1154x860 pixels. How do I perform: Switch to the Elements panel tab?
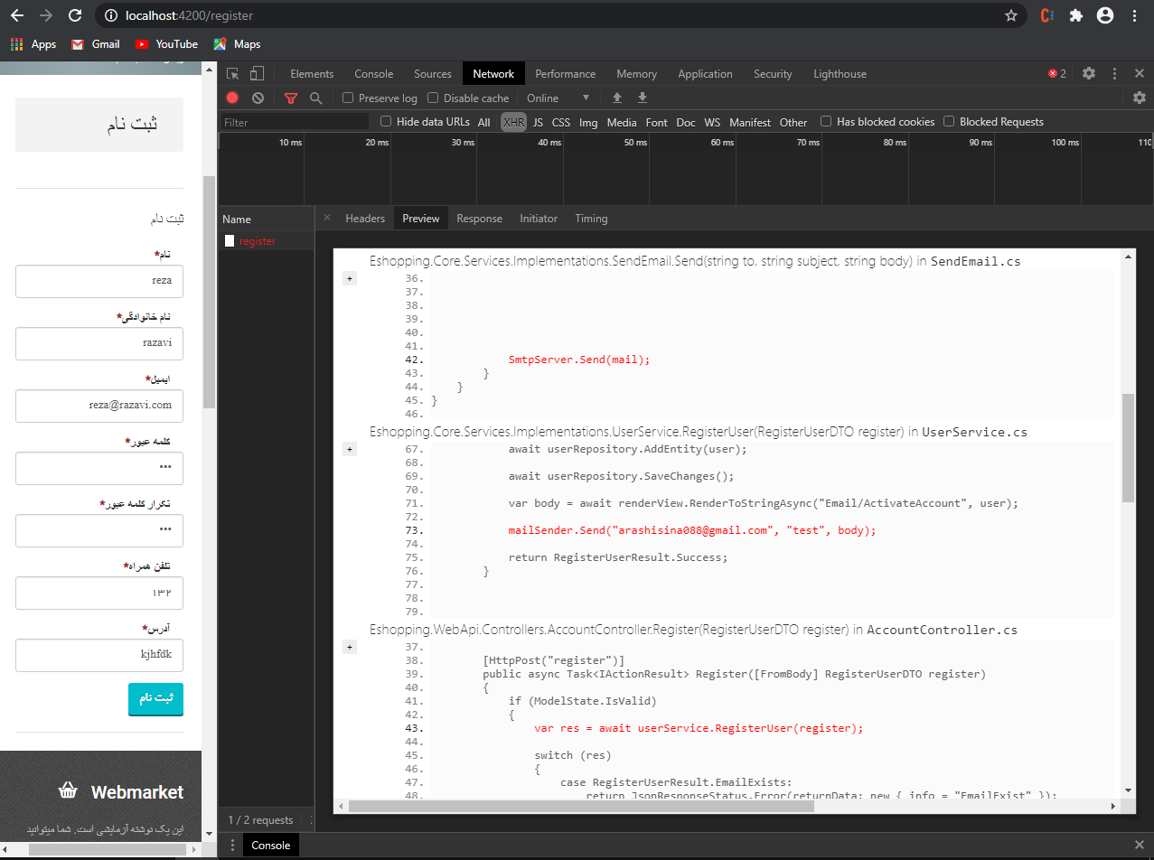(x=312, y=74)
